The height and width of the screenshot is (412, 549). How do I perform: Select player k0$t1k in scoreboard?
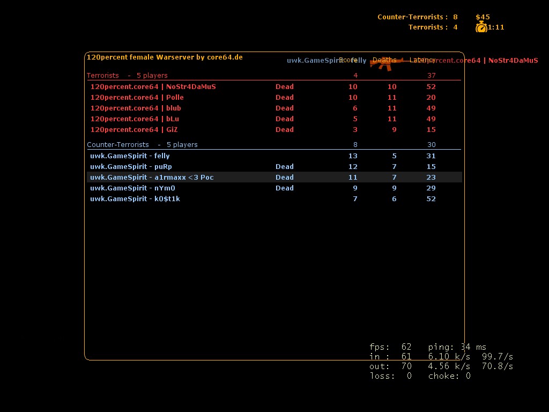(135, 198)
